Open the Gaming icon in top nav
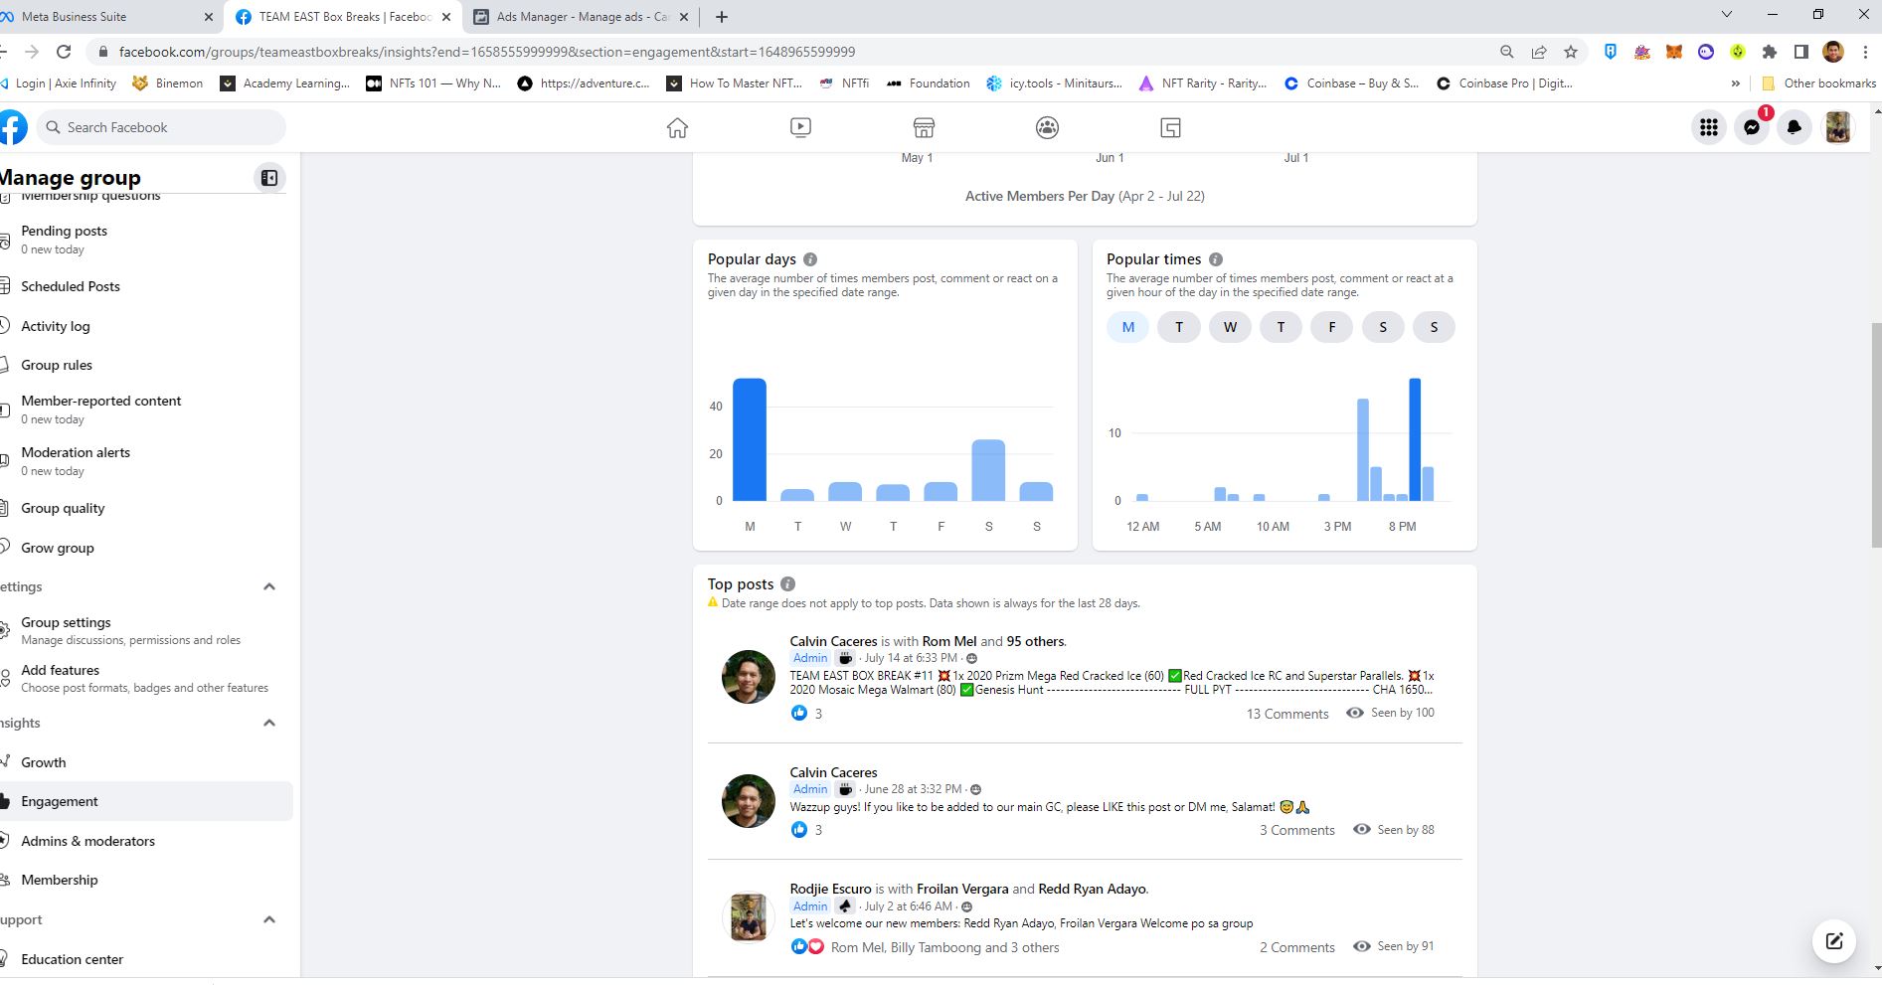 (x=1170, y=127)
